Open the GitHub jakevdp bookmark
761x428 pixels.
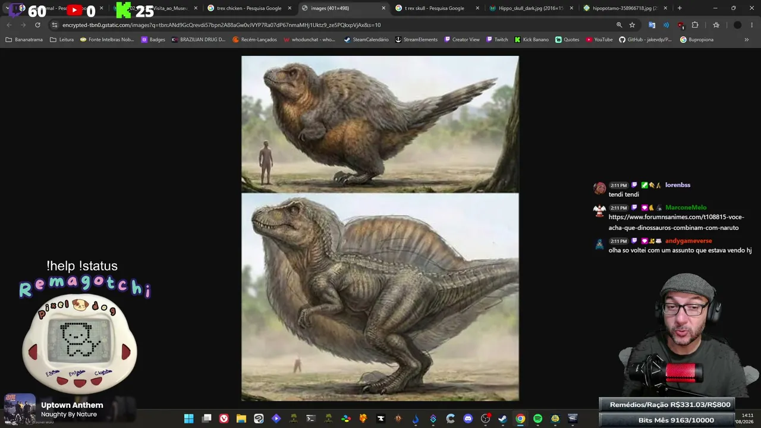645,40
